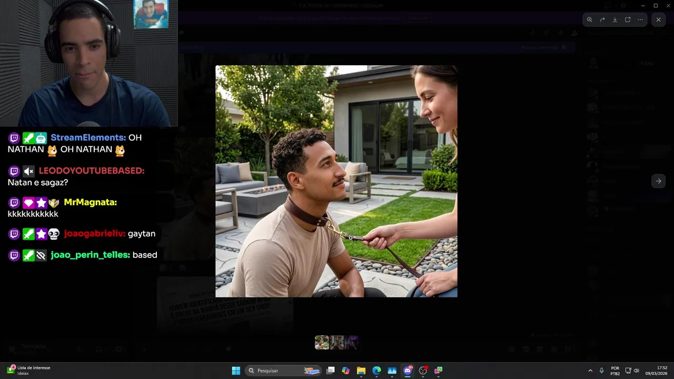Screen dimensions: 674x379
Task: Open the Lista de interesse widget
Action: 28,370
